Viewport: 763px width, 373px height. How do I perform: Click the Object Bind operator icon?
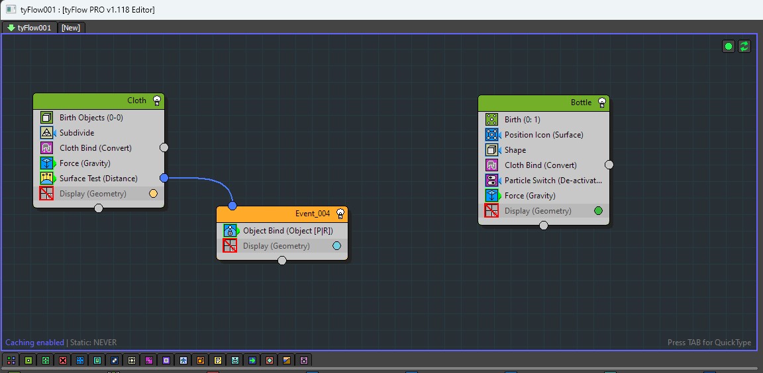click(x=230, y=231)
